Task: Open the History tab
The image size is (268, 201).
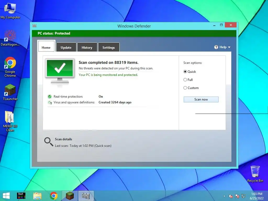Action: tap(87, 47)
